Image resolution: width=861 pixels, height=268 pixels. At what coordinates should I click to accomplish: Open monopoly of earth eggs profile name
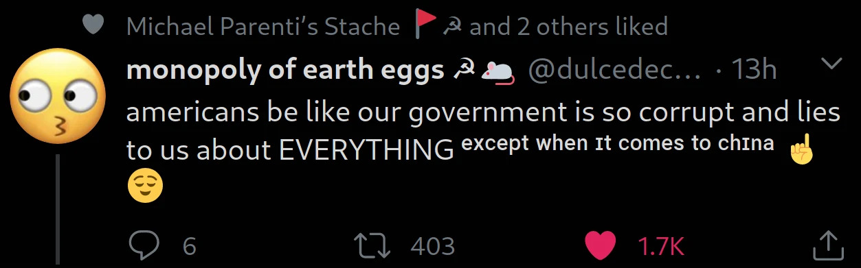pyautogui.click(x=285, y=71)
